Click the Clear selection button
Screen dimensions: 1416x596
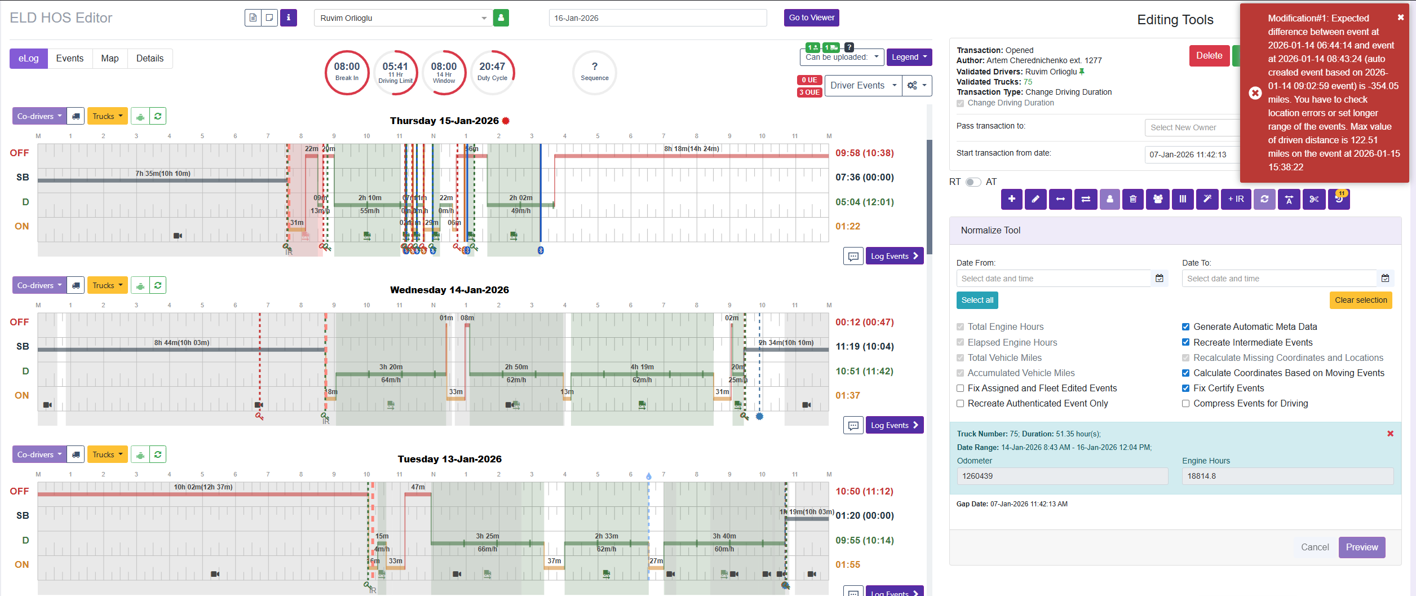pyautogui.click(x=1361, y=301)
